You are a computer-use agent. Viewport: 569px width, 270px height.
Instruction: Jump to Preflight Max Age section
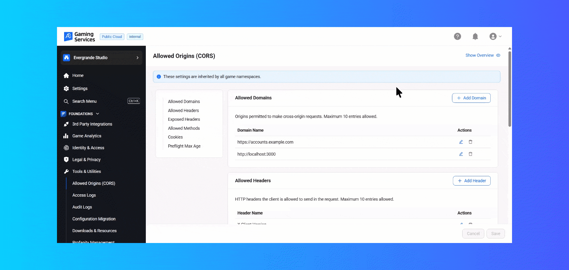[184, 146]
